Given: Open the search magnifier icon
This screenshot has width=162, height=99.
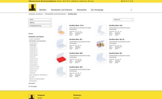Looking at the screenshot, I should coord(131,10).
